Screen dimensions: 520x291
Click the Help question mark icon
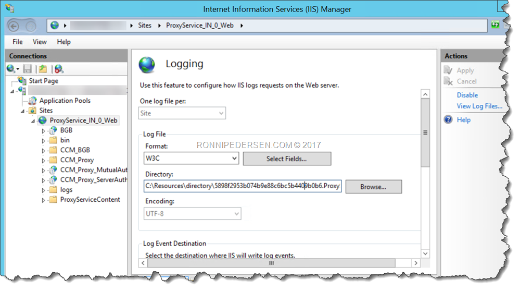(448, 119)
